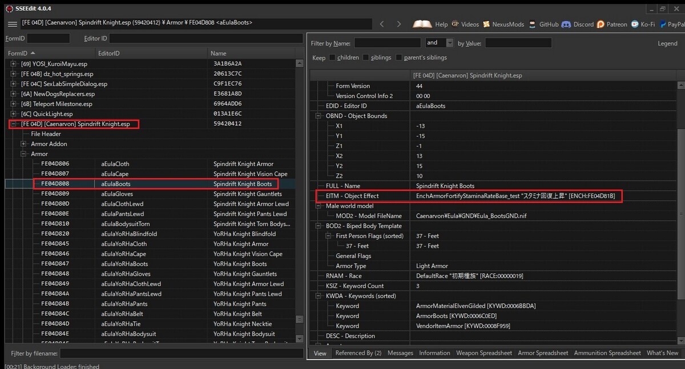Click the Legend button

pos(667,43)
